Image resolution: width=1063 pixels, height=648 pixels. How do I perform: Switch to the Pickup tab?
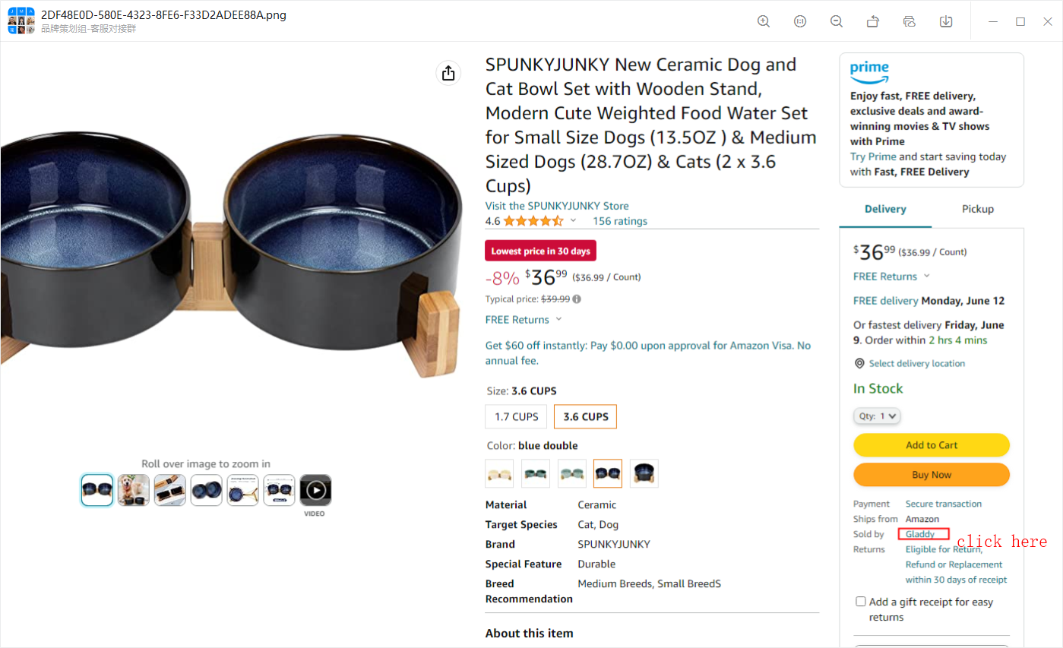coord(977,209)
